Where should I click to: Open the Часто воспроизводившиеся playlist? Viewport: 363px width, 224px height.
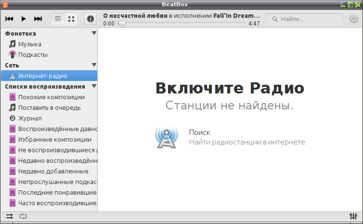point(49,203)
